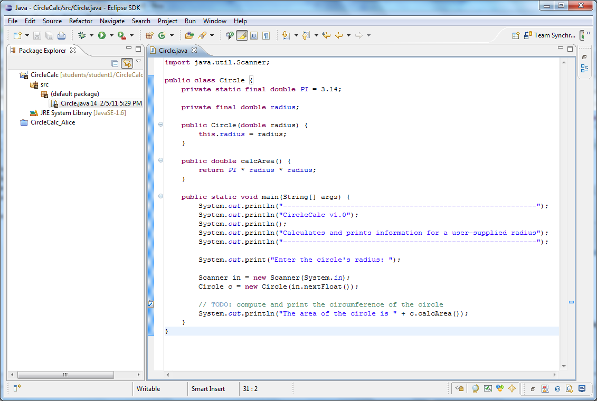Open the Refactor menu

pyautogui.click(x=81, y=21)
